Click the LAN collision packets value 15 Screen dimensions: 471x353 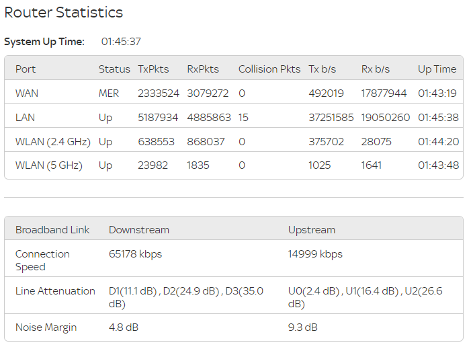pyautogui.click(x=243, y=118)
